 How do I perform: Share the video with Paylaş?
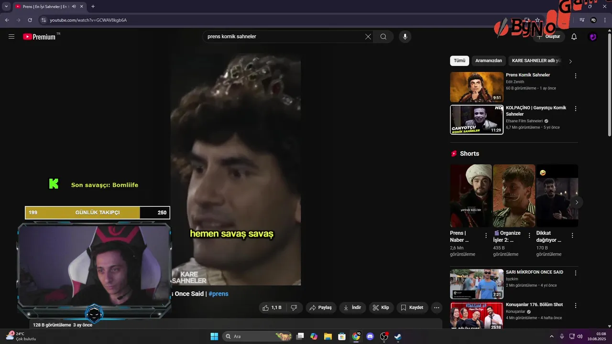[321, 308]
